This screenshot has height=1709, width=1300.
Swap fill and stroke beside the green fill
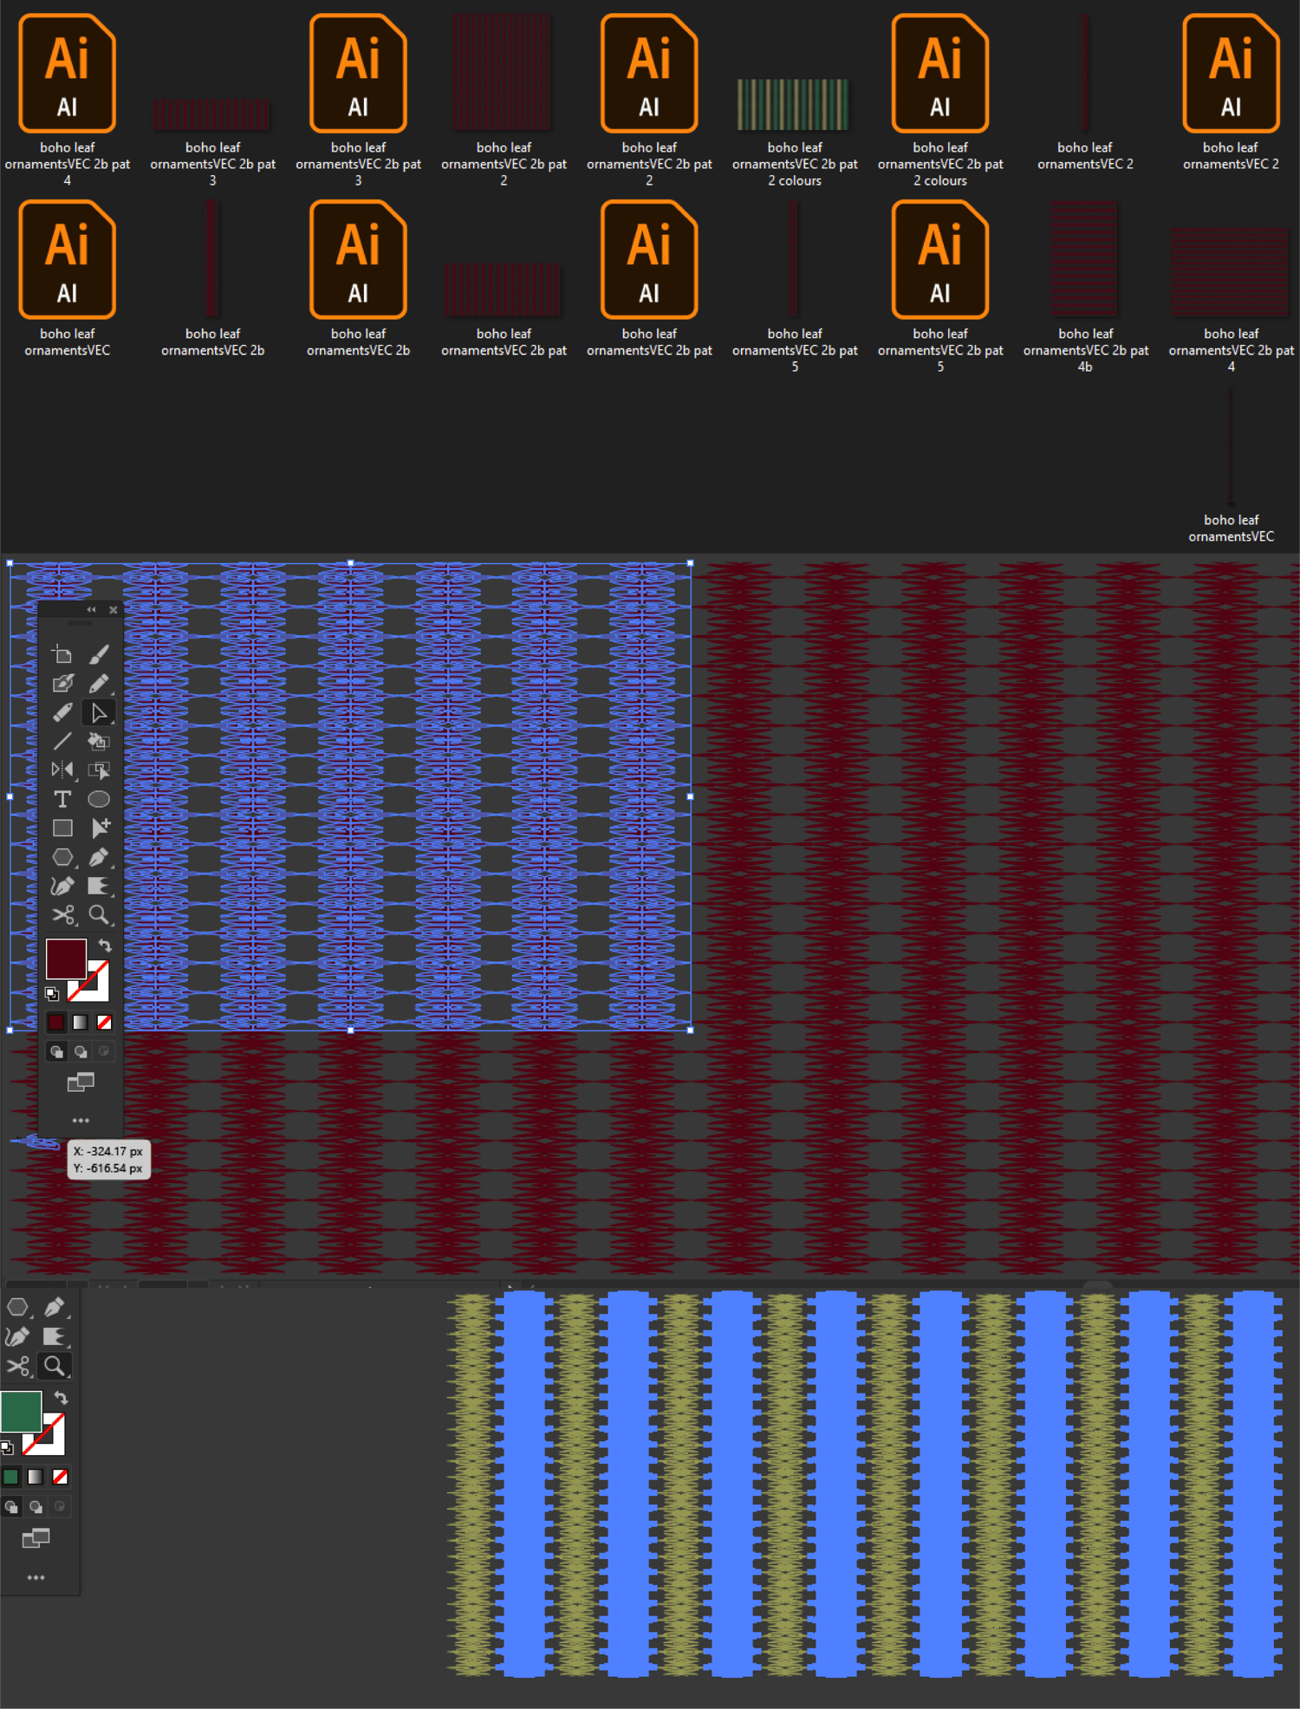pos(61,1397)
